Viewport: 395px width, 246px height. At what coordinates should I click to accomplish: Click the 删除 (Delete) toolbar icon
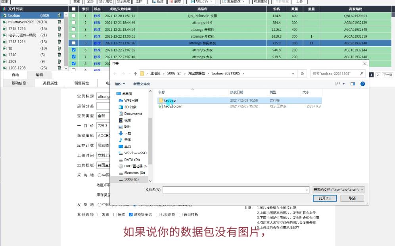point(171,2)
